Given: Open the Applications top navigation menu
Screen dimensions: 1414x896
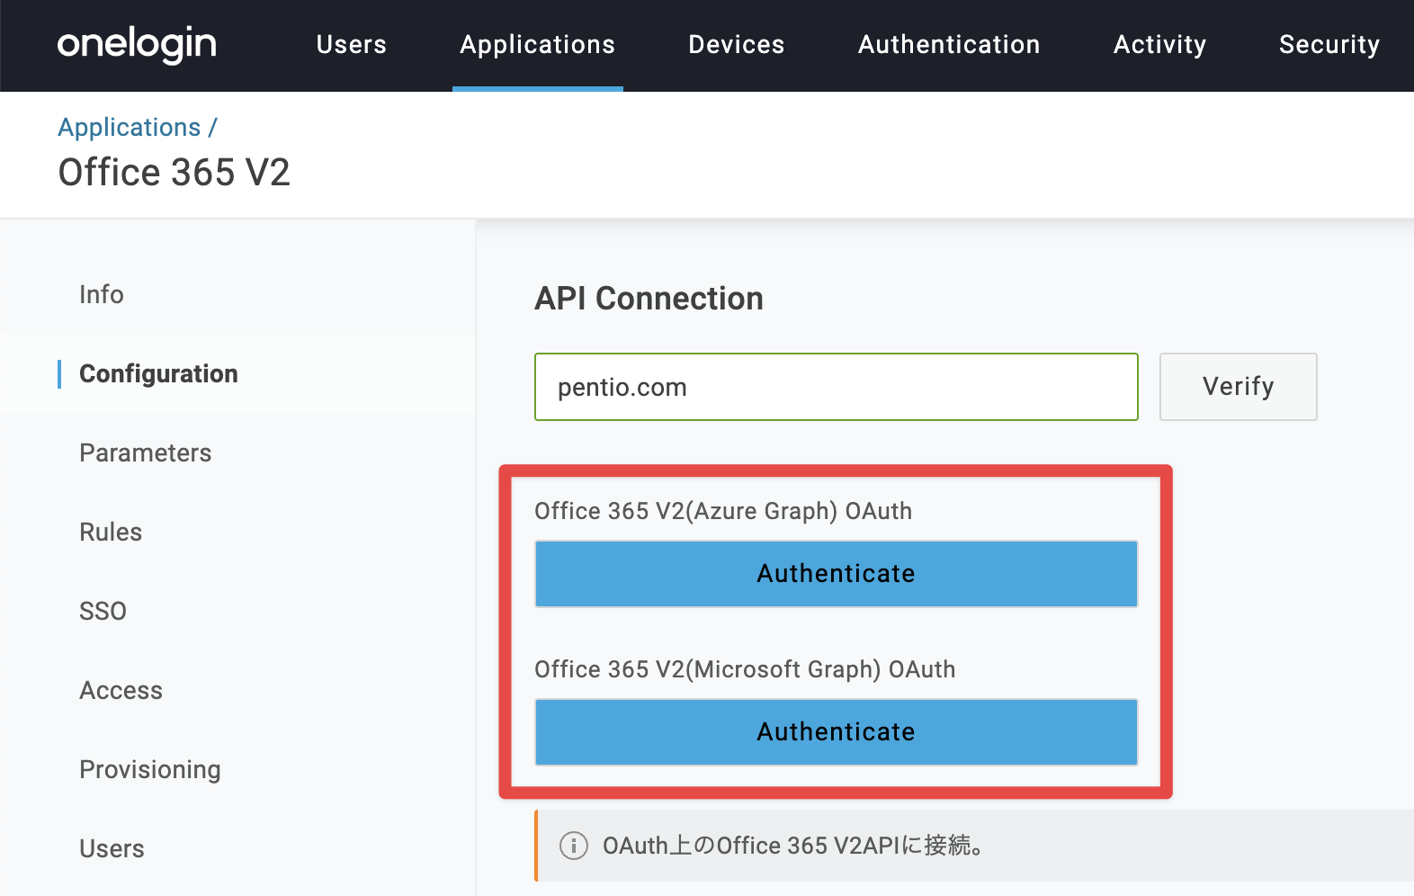Looking at the screenshot, I should point(537,44).
